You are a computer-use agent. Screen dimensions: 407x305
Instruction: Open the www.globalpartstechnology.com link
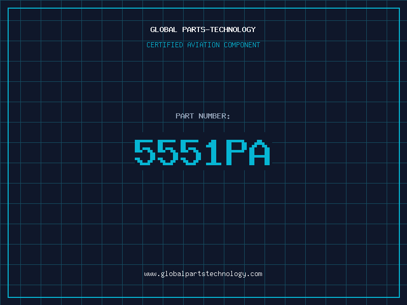click(203, 274)
